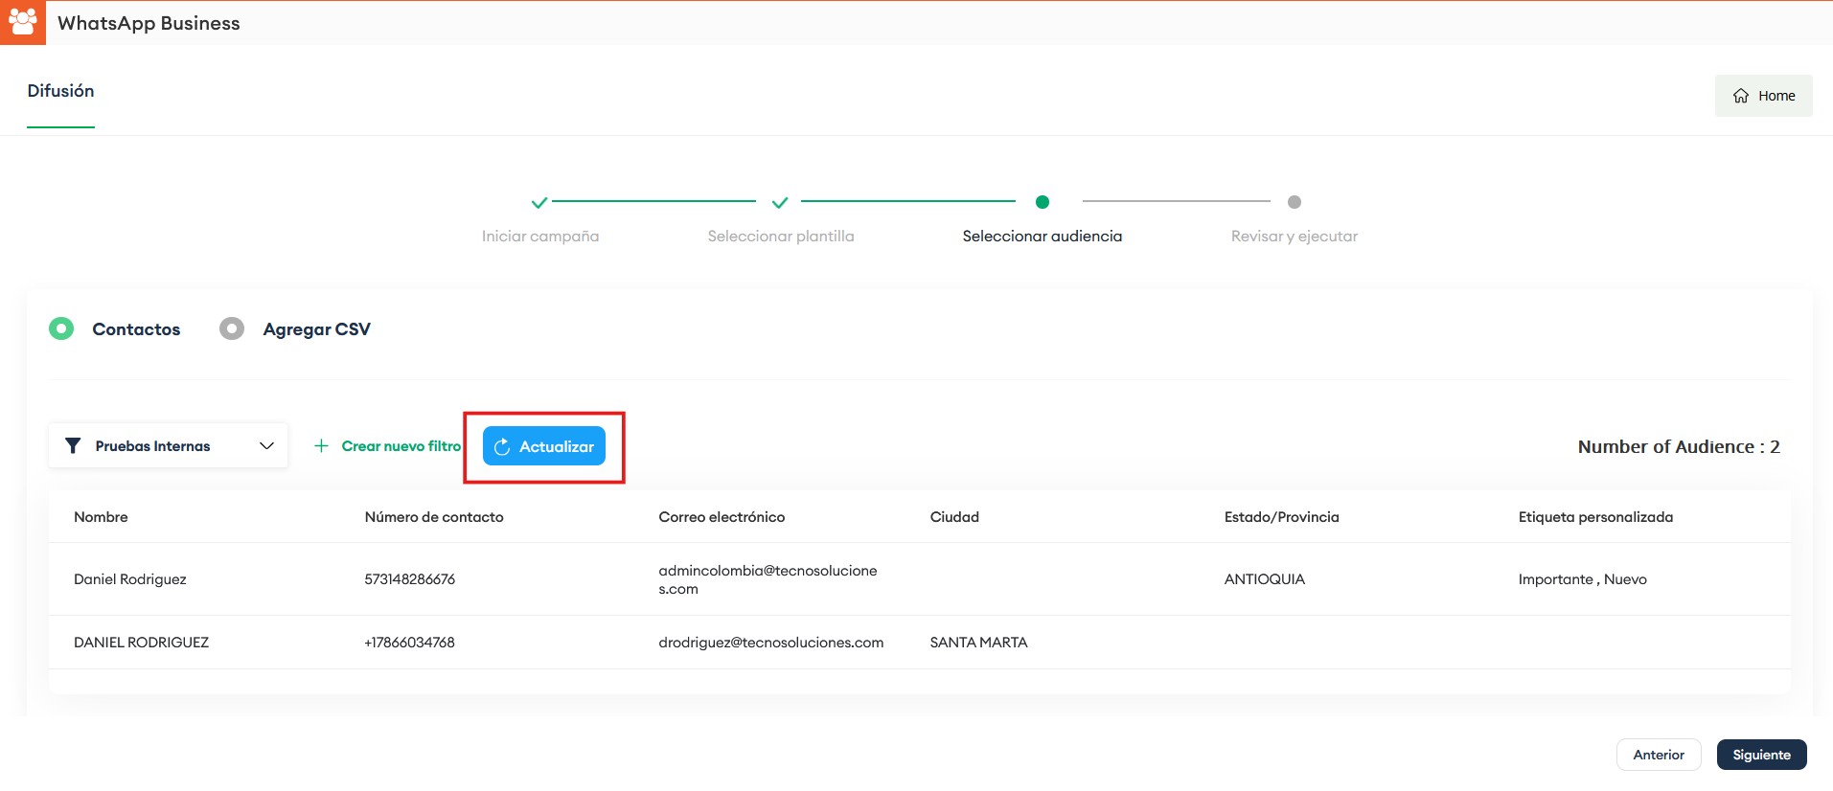Click the refresh icon in Actualizar button

tap(501, 447)
